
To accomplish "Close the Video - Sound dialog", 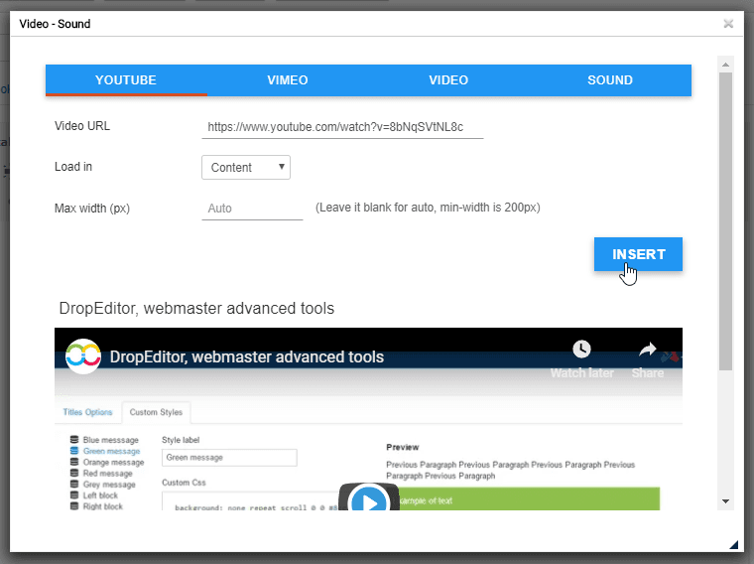I will [728, 23].
